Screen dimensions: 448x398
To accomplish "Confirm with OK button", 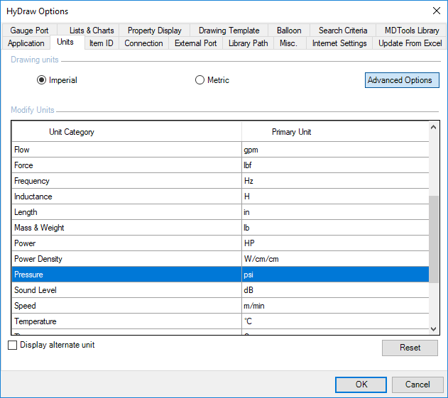I will 361,385.
